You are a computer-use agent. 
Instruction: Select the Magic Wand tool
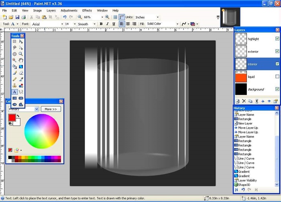tap(14, 60)
